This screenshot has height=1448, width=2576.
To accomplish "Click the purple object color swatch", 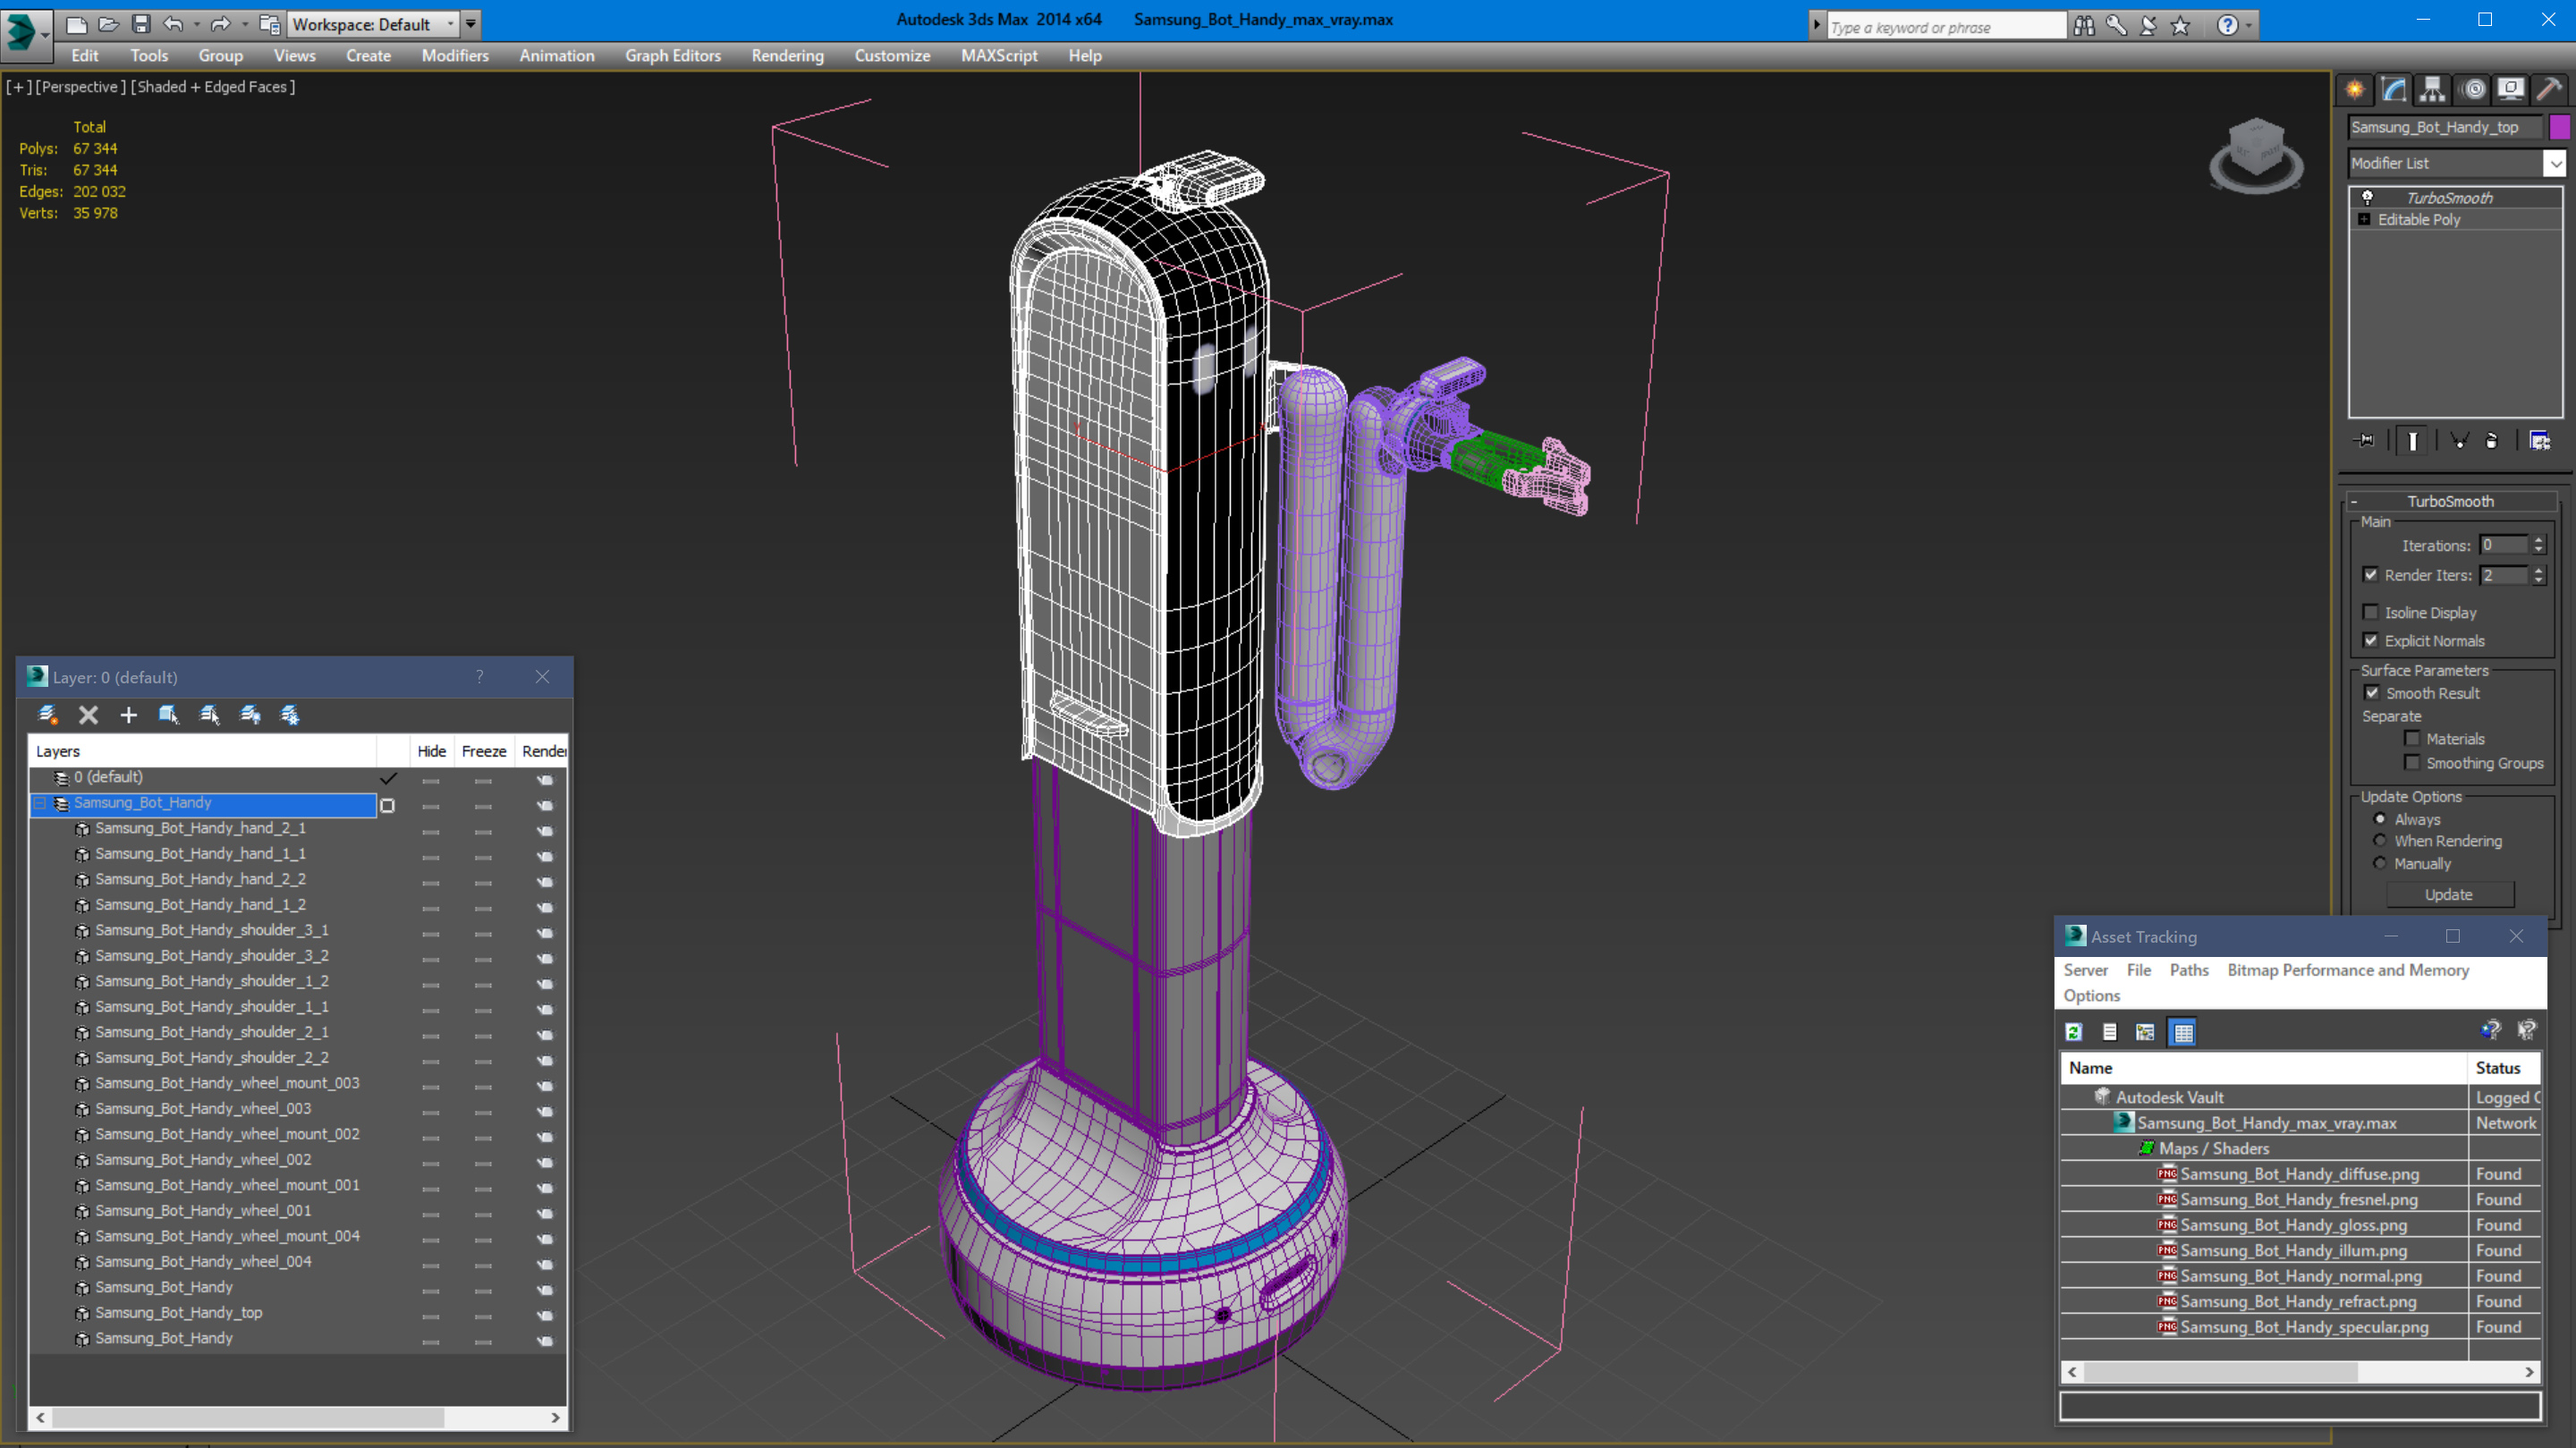I will (x=2560, y=127).
